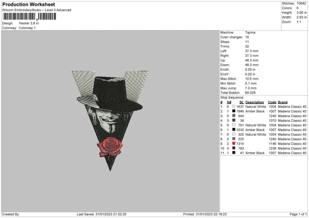Click the Max Stitch value 10.6 mm
The height and width of the screenshot is (218, 309).
click(x=252, y=79)
